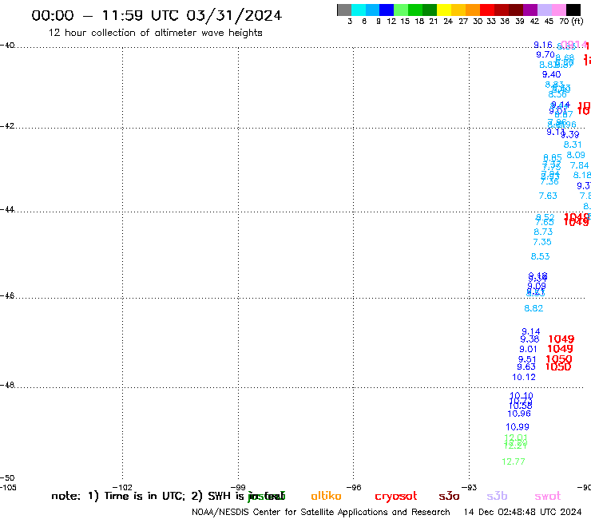Click the title '00:00 – 11:59 UTC 03/31/2024'
The height and width of the screenshot is (519, 591).
(157, 15)
